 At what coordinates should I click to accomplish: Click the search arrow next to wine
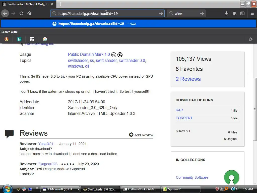coord(202,14)
